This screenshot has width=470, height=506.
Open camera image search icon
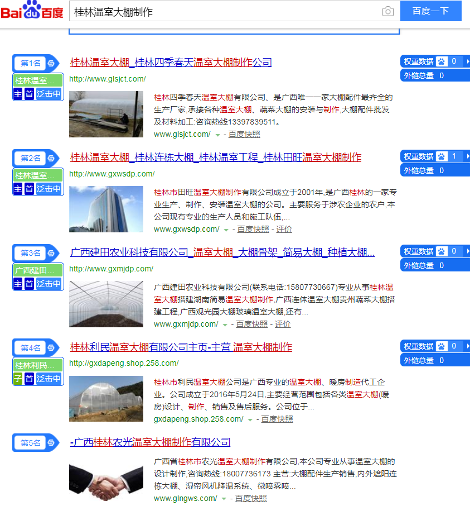pos(388,11)
